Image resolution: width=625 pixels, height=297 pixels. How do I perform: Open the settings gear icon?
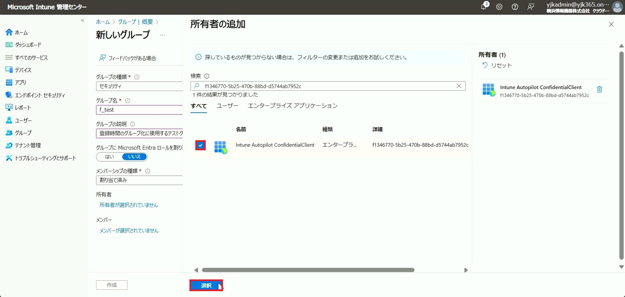499,7
